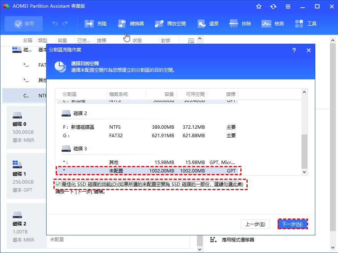This screenshot has height=253, width=338.
Task: Select the C.. partition row in main list
Action: click(x=24, y=96)
